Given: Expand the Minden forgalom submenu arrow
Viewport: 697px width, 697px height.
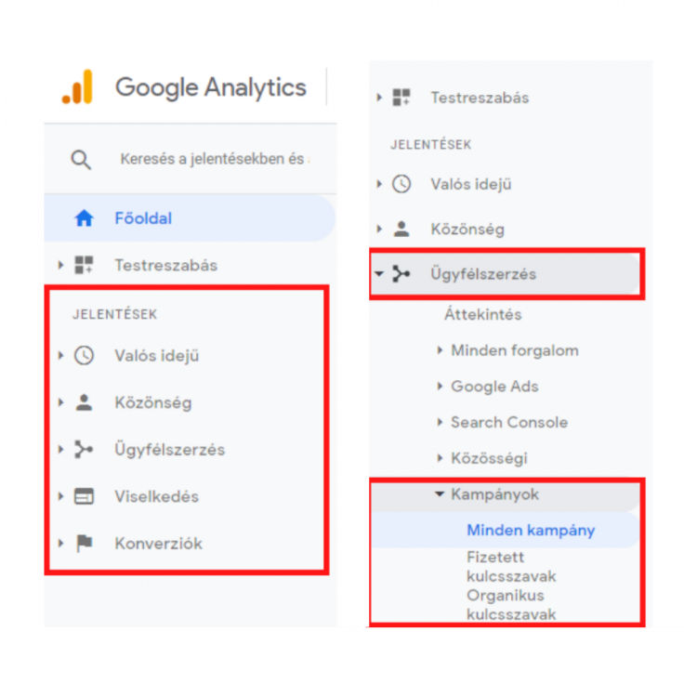Looking at the screenshot, I should click(440, 350).
